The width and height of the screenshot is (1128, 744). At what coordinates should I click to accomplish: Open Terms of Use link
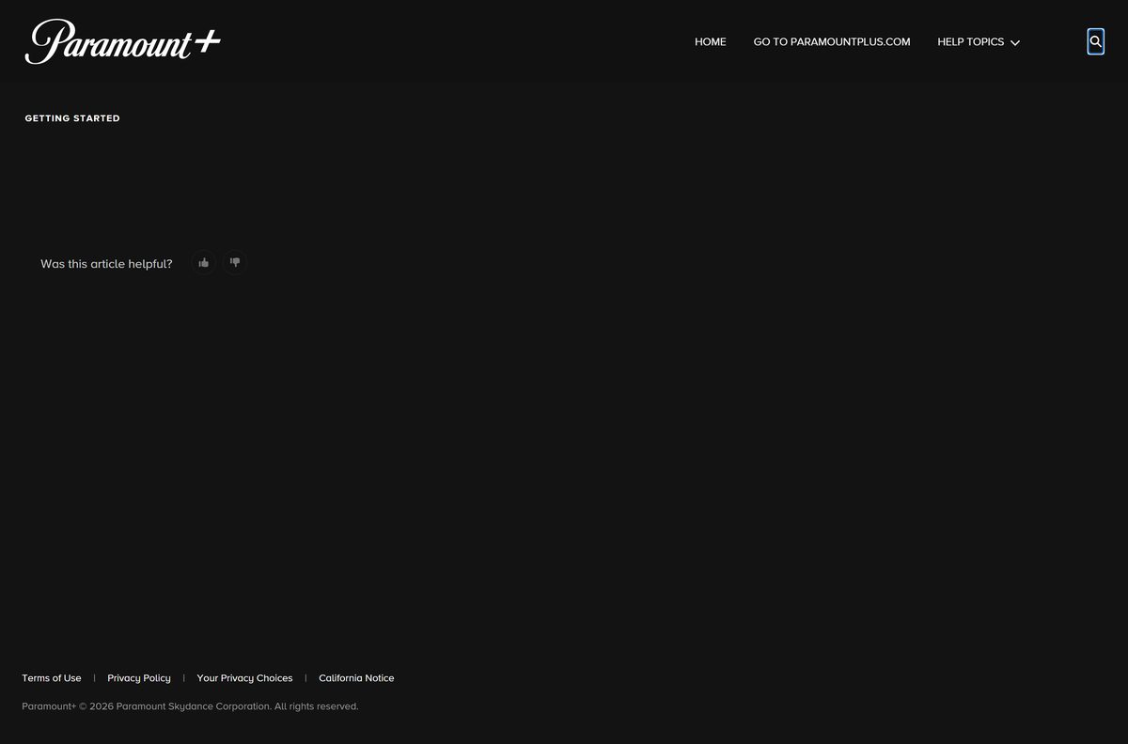click(x=52, y=678)
